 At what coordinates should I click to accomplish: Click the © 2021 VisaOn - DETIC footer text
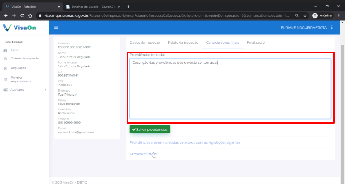[x=69, y=182]
